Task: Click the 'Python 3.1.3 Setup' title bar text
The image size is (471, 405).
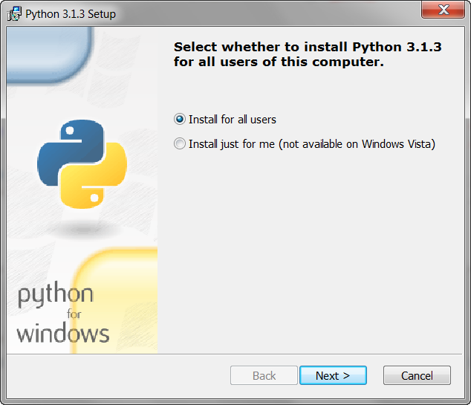Action: [71, 14]
